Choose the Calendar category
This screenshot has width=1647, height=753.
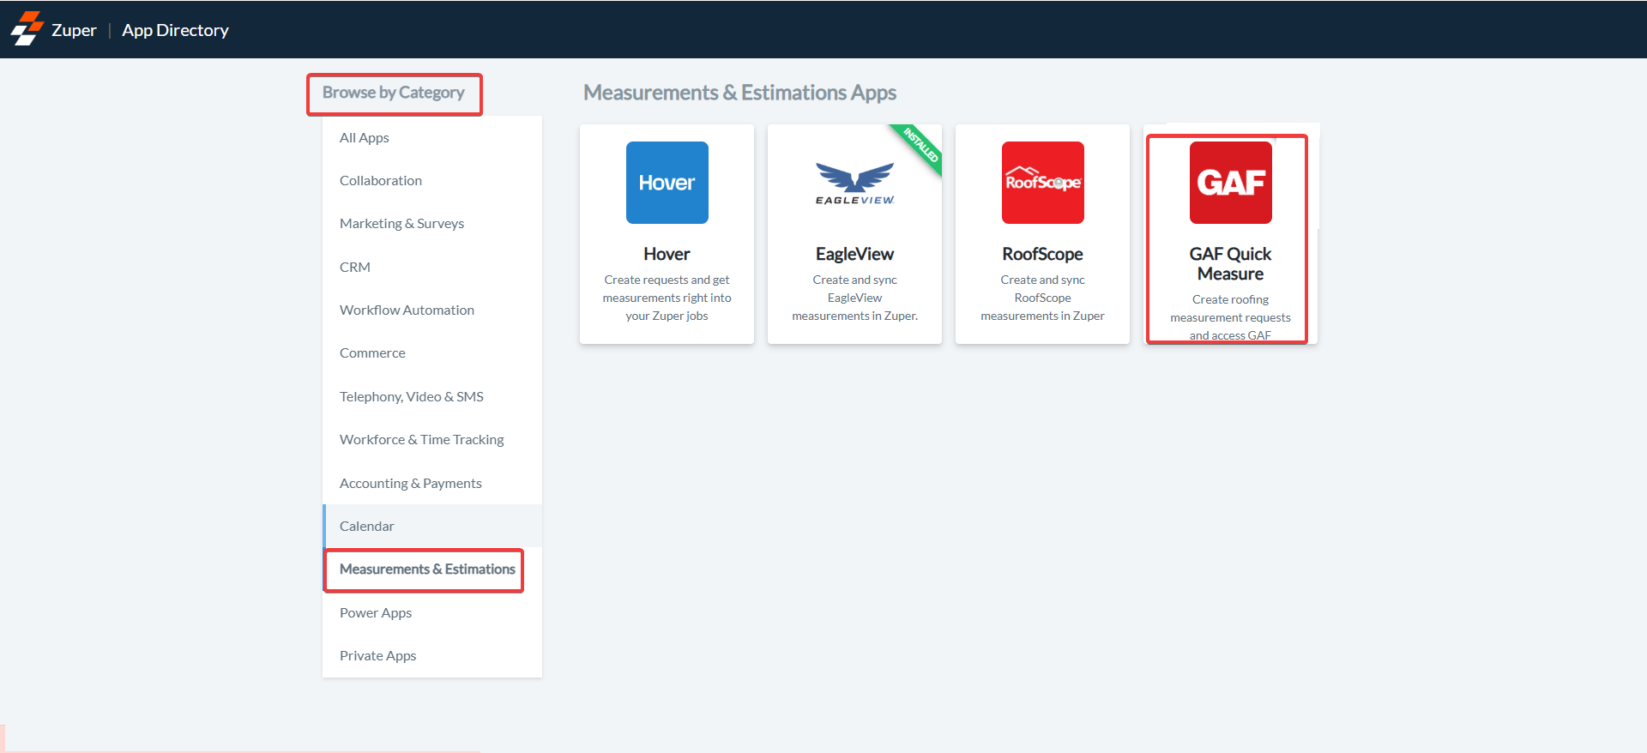click(x=432, y=526)
